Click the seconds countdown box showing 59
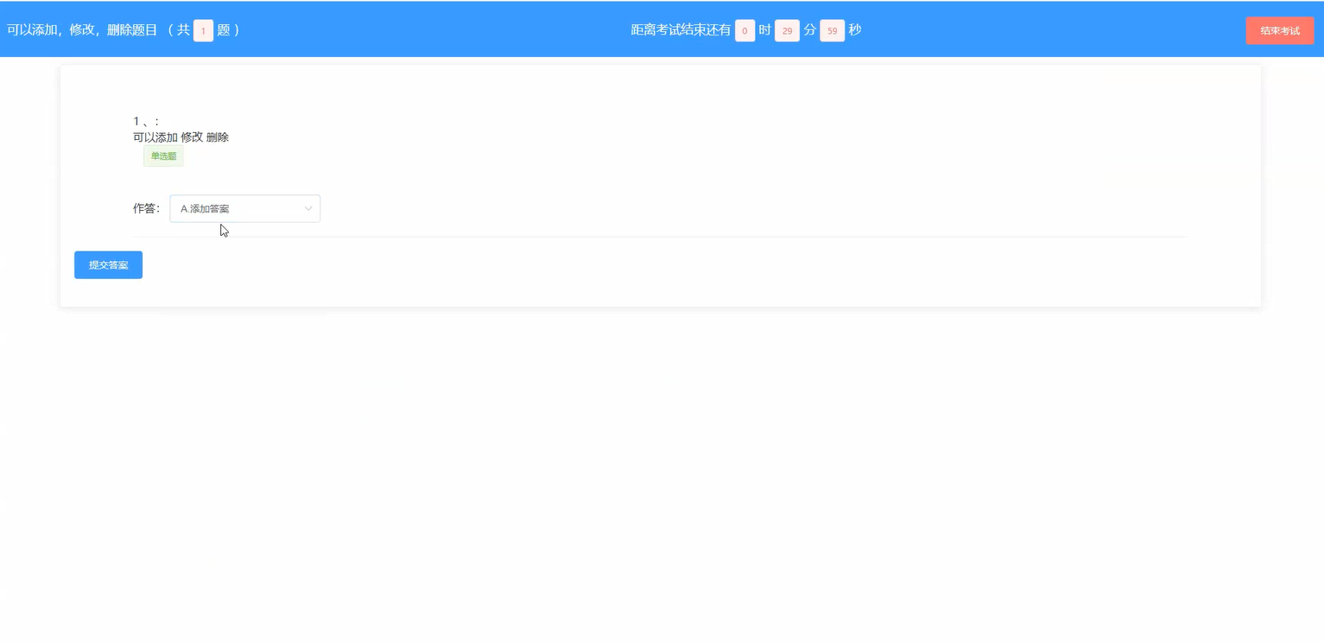The image size is (1324, 642). [x=832, y=30]
